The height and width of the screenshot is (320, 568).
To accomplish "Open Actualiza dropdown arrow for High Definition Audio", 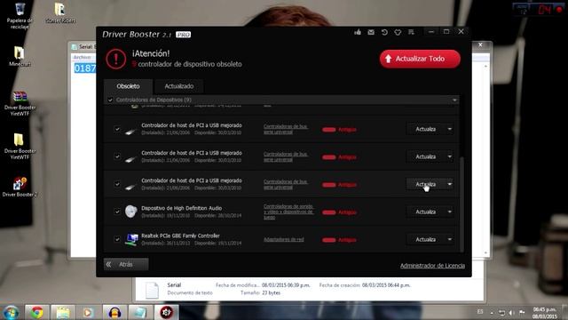I will pos(450,212).
